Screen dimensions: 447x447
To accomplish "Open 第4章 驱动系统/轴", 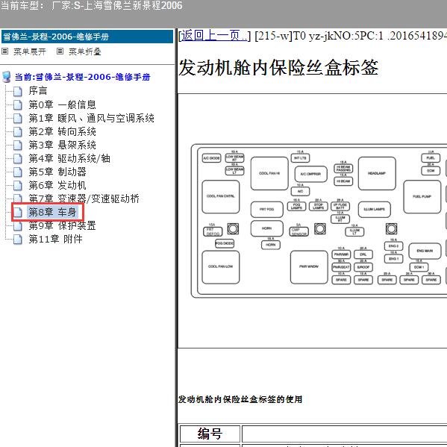I will 69,158.
